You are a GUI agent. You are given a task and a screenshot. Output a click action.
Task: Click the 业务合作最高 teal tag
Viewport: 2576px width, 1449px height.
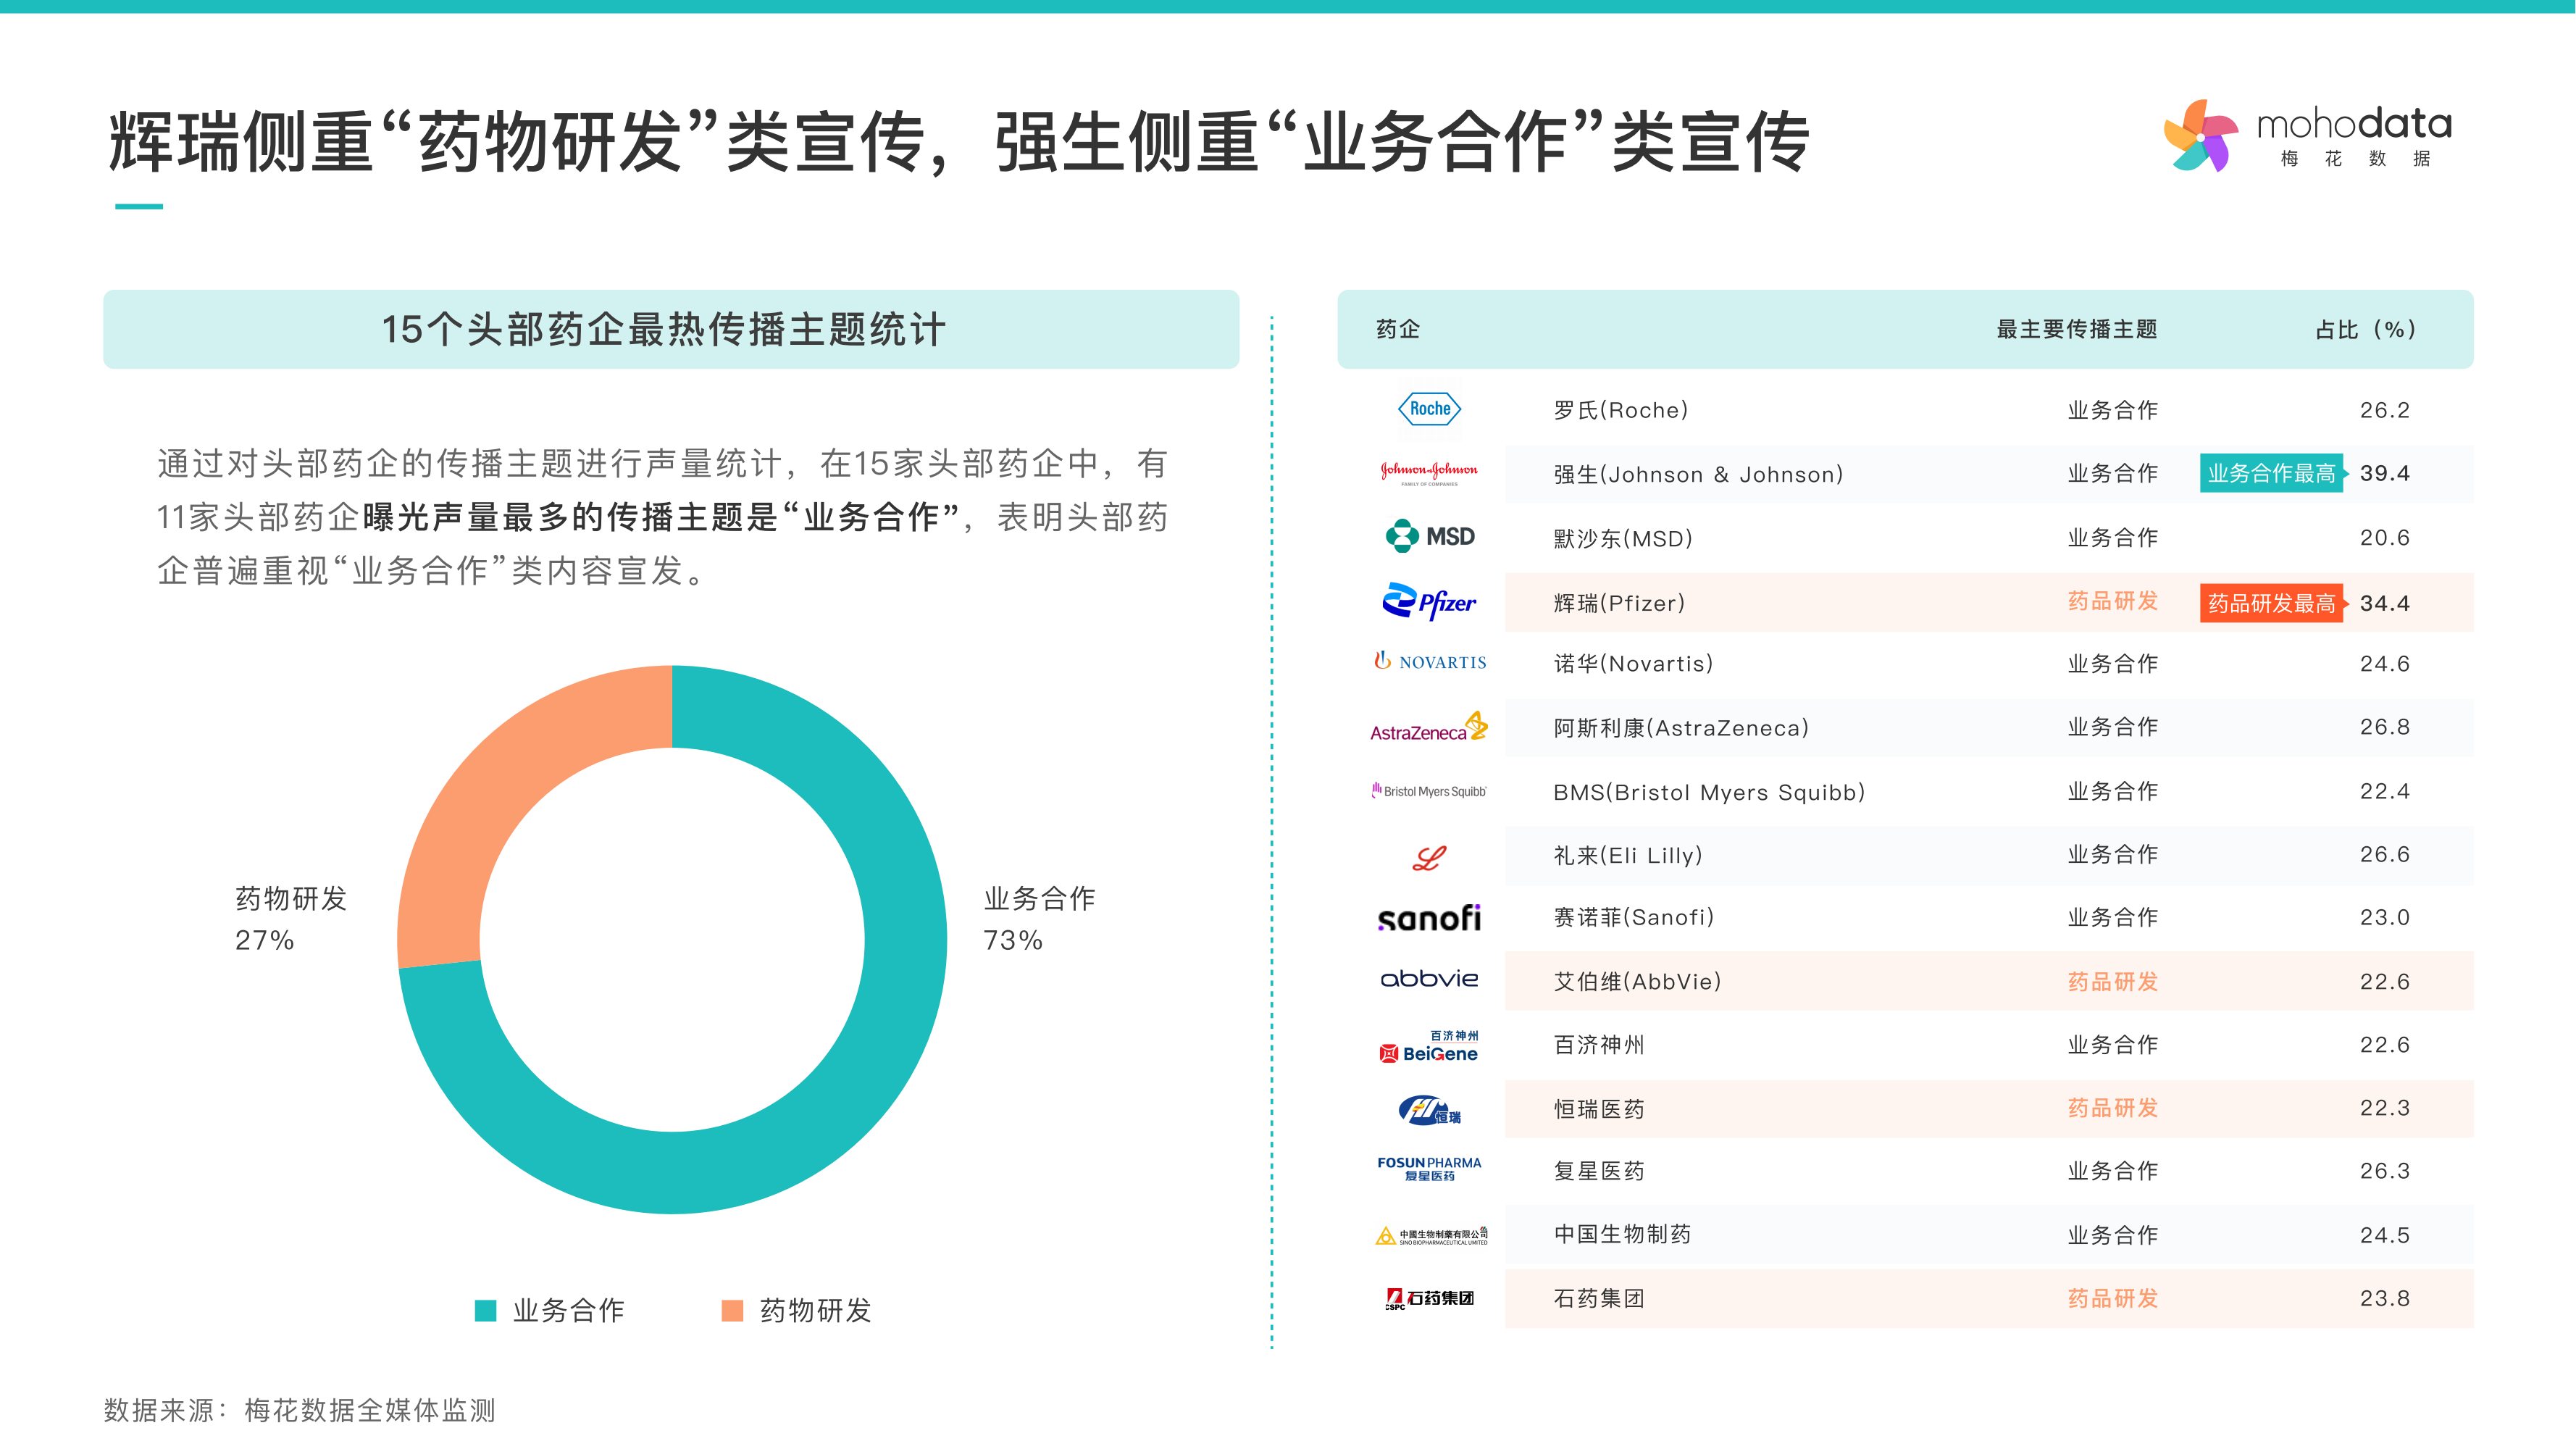2271,474
